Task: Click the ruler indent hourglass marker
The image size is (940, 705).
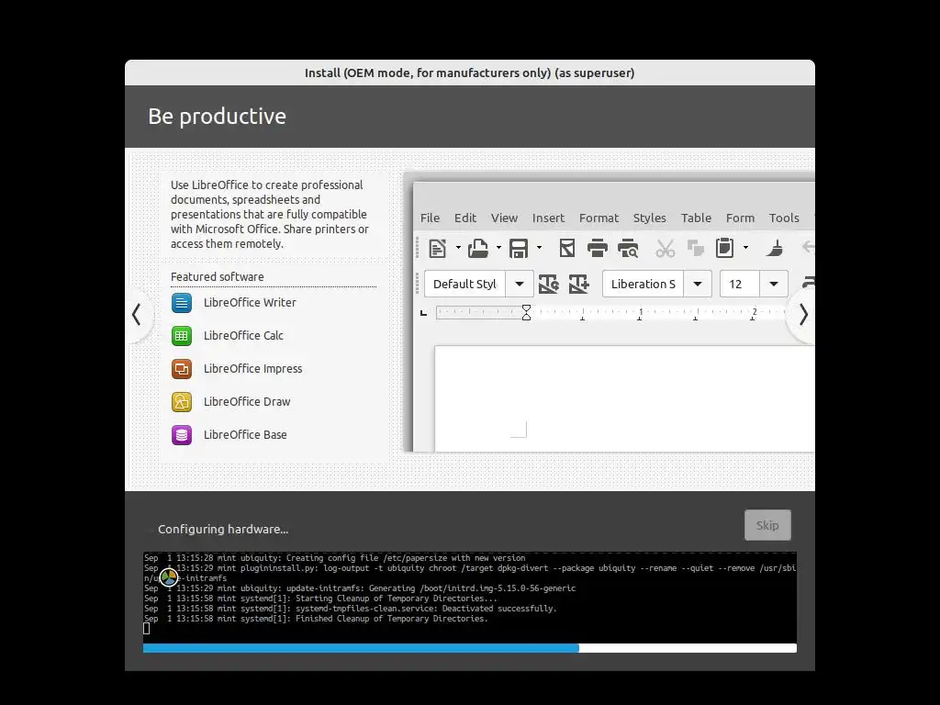Action: [526, 312]
